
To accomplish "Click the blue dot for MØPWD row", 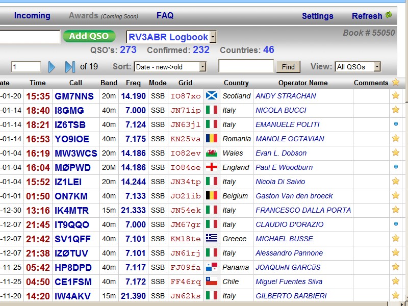I will [396, 167].
